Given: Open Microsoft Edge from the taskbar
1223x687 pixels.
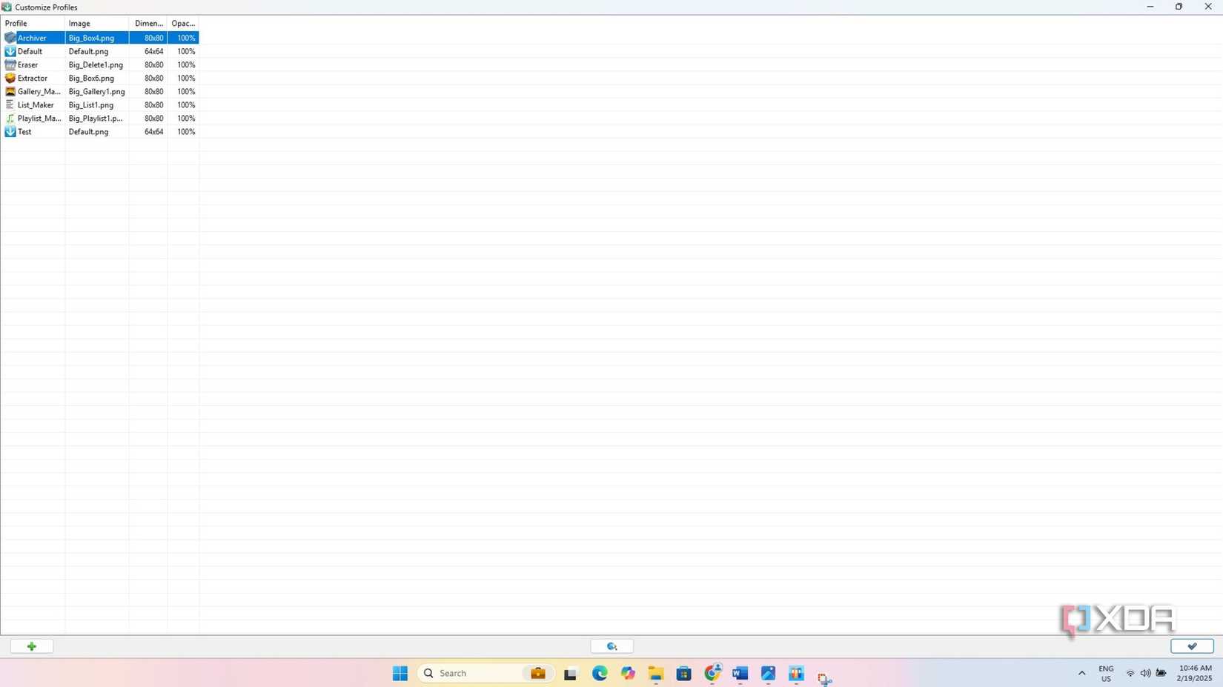Looking at the screenshot, I should coord(599,673).
